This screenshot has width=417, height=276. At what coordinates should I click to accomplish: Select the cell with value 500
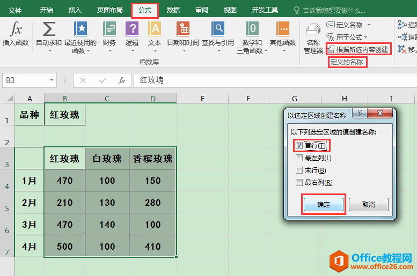(64, 246)
